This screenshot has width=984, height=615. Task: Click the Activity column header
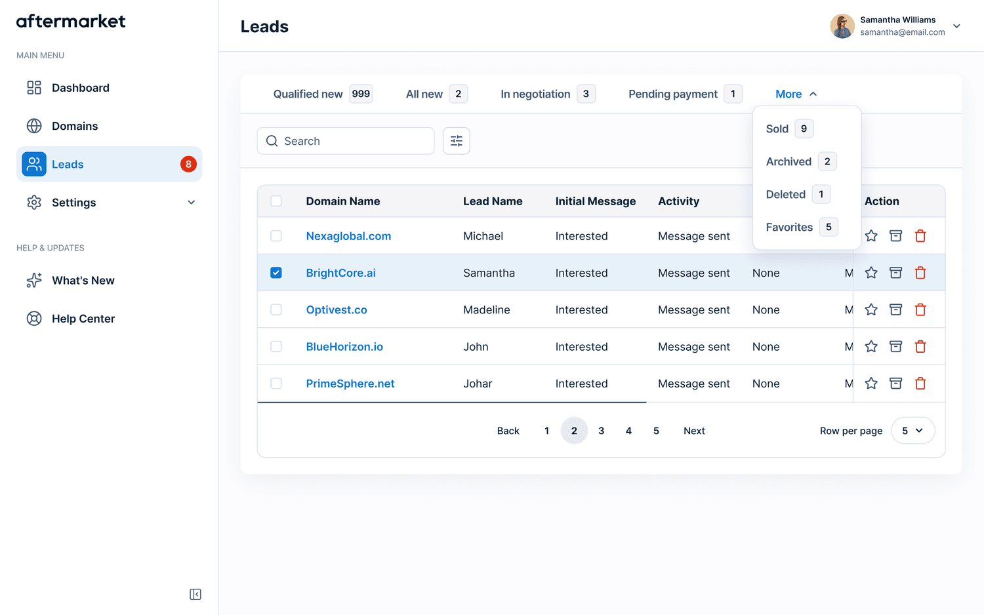pos(679,201)
